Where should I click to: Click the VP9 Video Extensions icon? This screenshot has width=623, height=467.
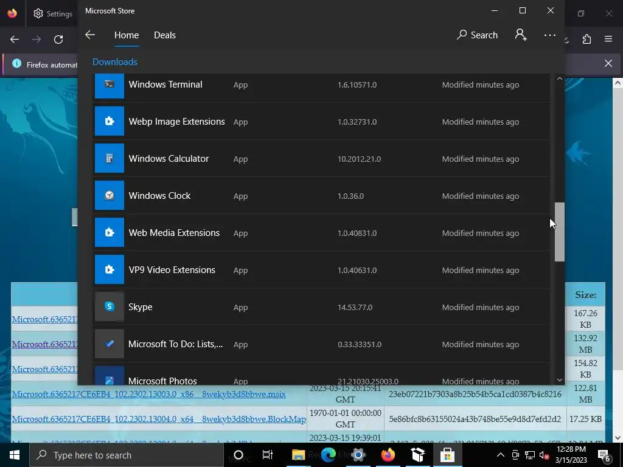coord(110,269)
